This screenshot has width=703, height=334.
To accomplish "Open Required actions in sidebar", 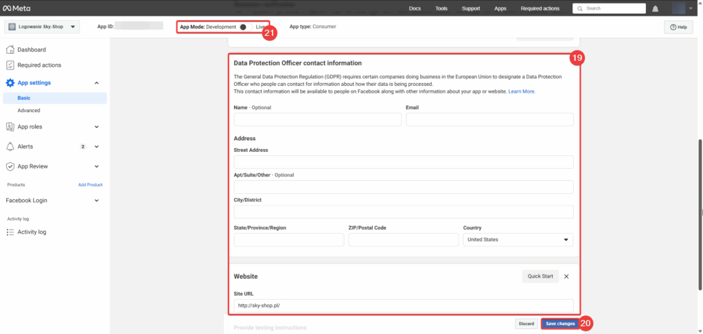I will pyautogui.click(x=39, y=65).
